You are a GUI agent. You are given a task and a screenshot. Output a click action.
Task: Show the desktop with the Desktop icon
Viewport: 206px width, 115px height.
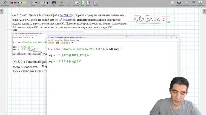(193, 3)
